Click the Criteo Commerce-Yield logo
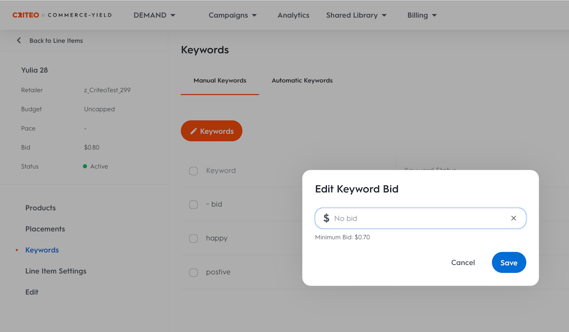The height and width of the screenshot is (332, 569). 62,15
